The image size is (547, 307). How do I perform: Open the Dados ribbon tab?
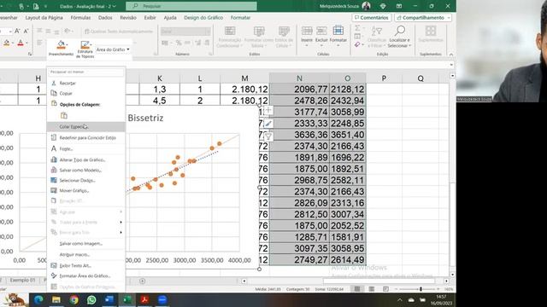(105, 17)
